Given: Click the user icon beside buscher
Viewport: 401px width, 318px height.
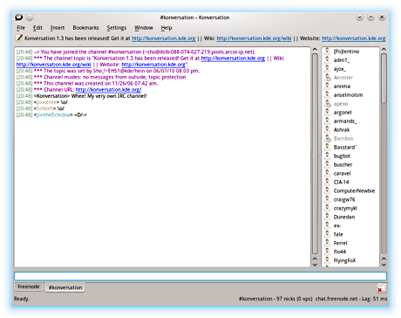Looking at the screenshot, I should [x=328, y=165].
